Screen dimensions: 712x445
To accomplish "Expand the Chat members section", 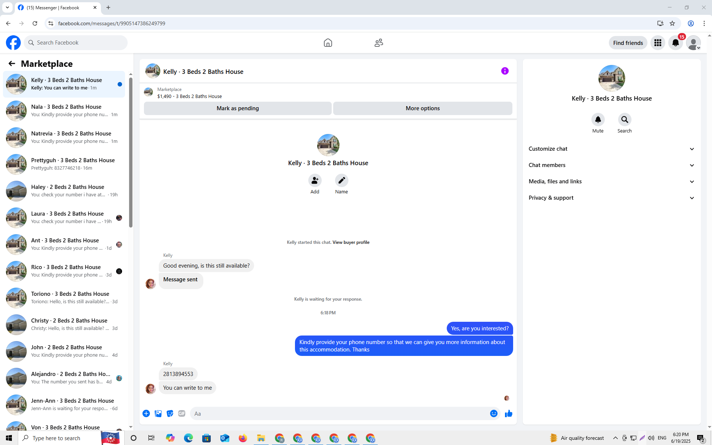I will coord(611,165).
